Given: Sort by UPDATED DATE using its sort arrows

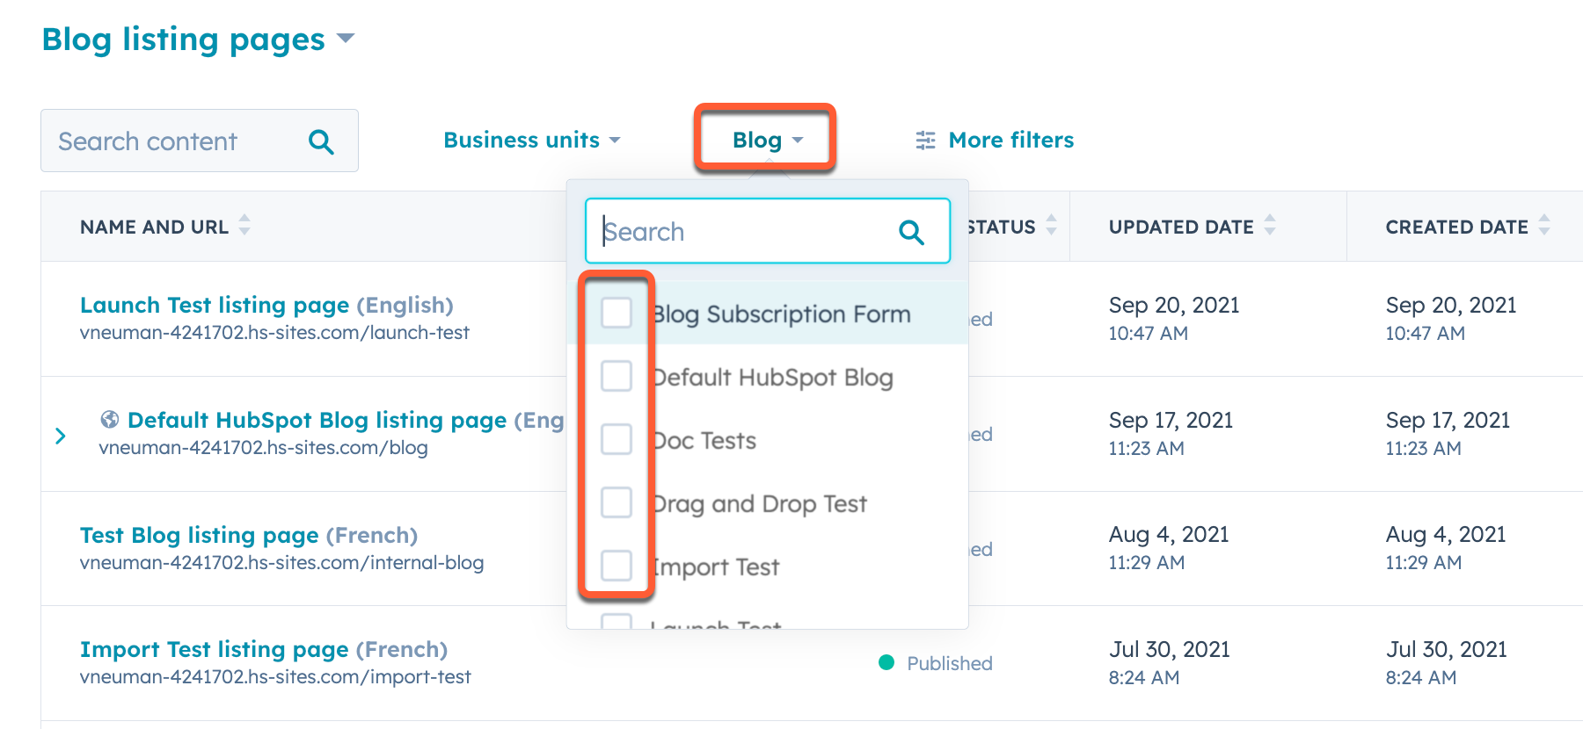Looking at the screenshot, I should (x=1269, y=226).
